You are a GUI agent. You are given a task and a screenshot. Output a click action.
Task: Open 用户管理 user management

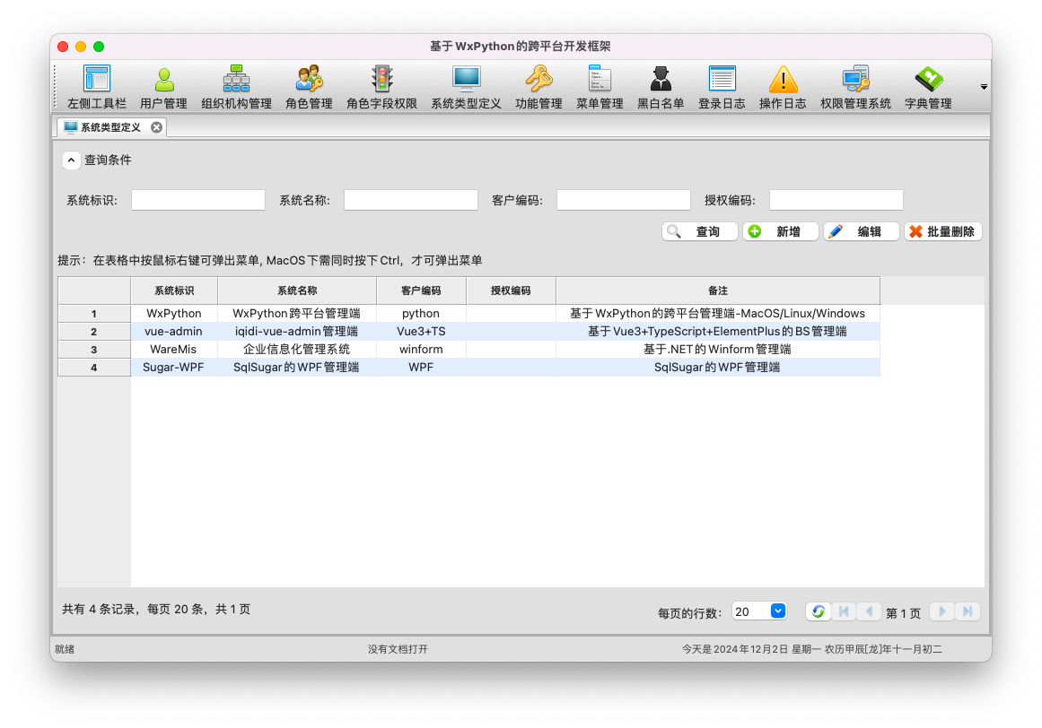coord(163,87)
